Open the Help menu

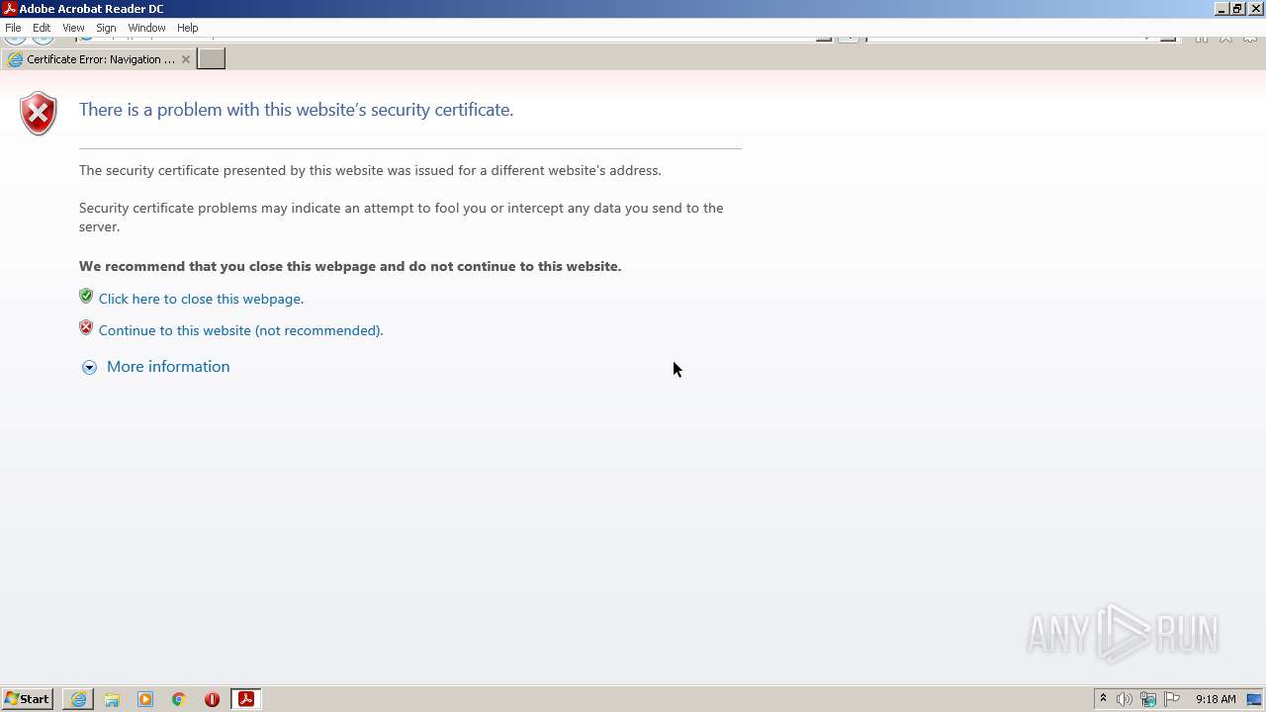pos(187,28)
